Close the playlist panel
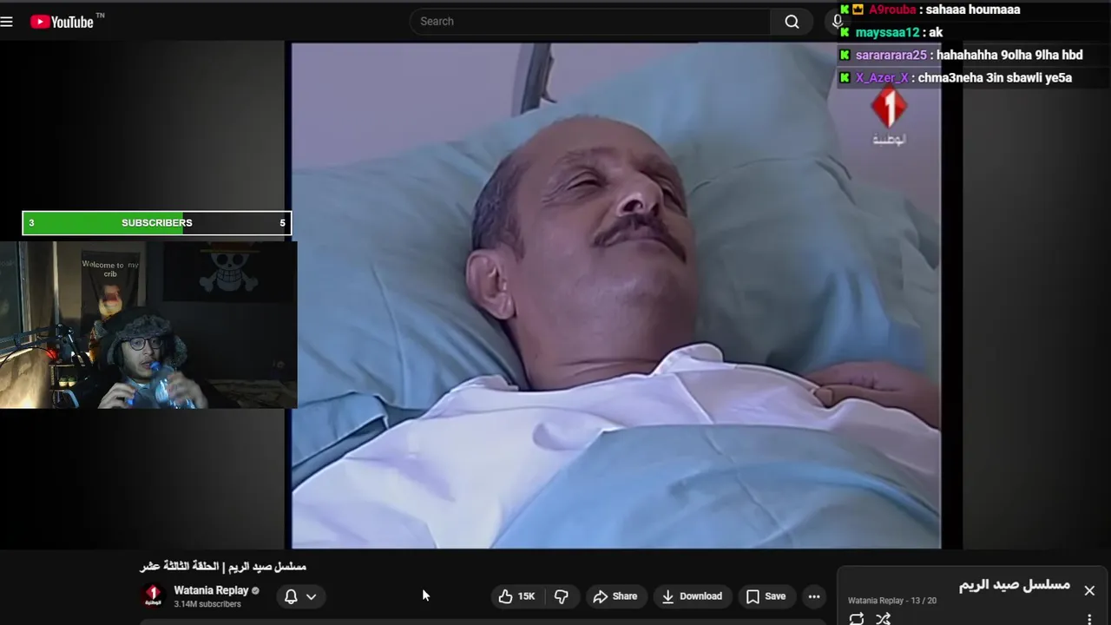This screenshot has width=1111, height=625. click(1089, 590)
